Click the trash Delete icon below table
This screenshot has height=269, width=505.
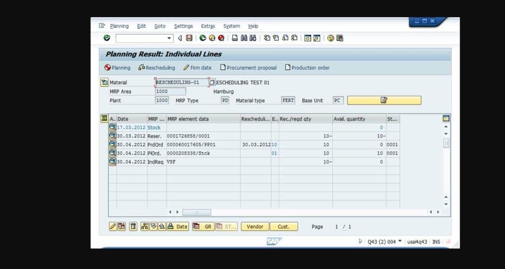coord(133,227)
